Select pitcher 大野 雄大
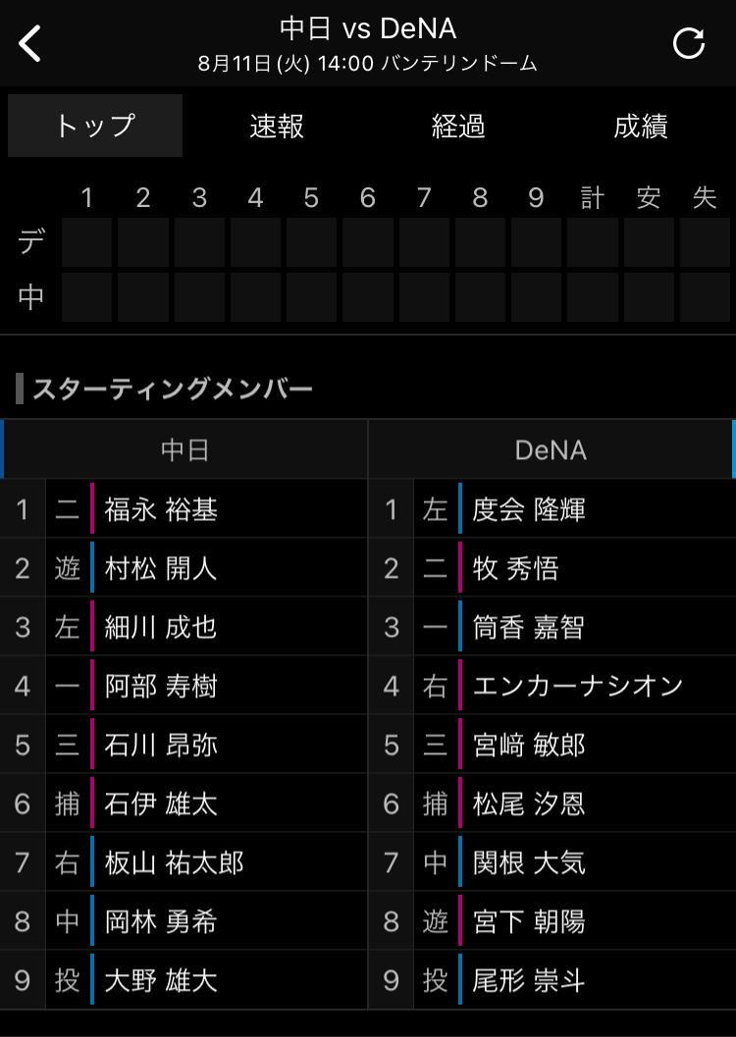The width and height of the screenshot is (736, 1037). pyautogui.click(x=161, y=981)
